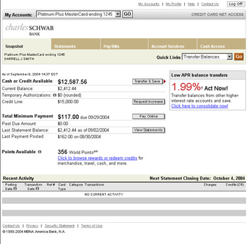Image resolution: width=248 pixels, height=244 pixels.
Task: Click the $12,587.56 available credit amount
Action: (72, 82)
